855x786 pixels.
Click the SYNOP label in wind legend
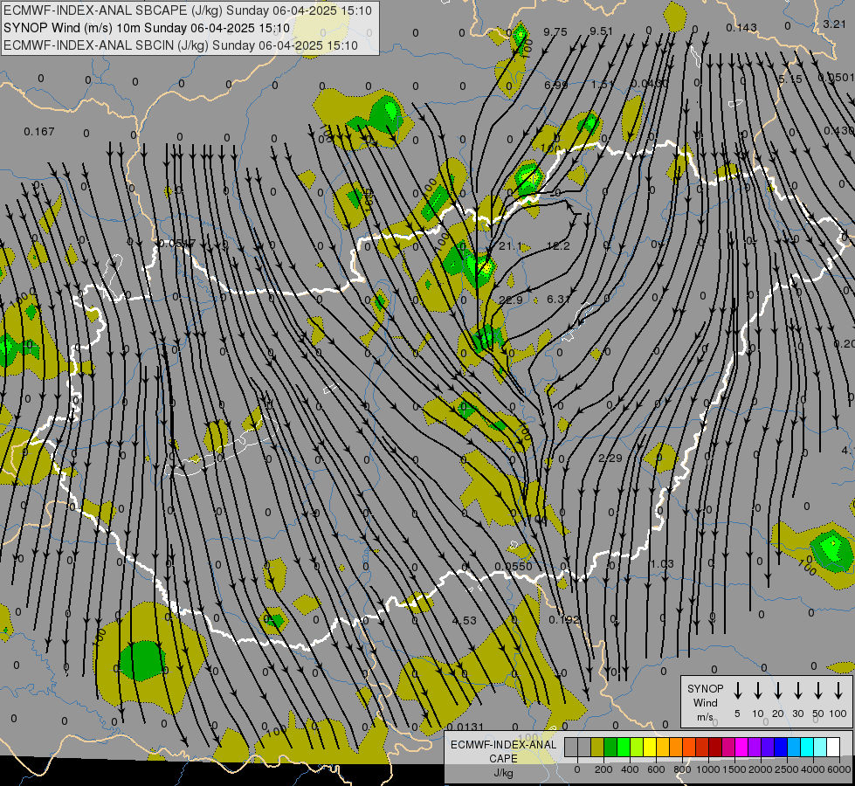[705, 688]
